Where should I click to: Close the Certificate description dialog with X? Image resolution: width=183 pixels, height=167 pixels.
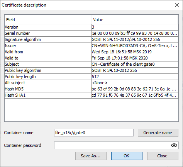coord(177,5)
